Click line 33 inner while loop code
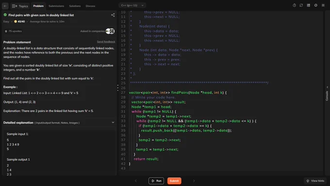Screen dimensions: 330x186 coord(196,121)
